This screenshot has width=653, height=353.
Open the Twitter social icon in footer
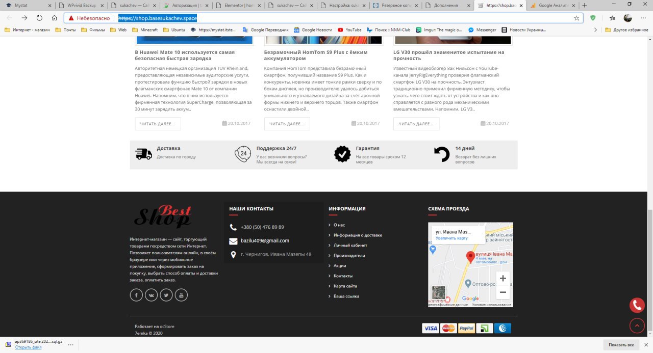tap(166, 295)
